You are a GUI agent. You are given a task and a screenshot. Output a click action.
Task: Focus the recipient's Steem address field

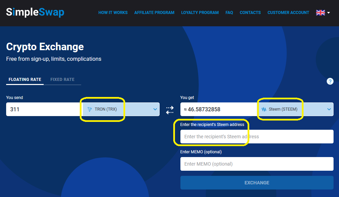[x=257, y=137]
